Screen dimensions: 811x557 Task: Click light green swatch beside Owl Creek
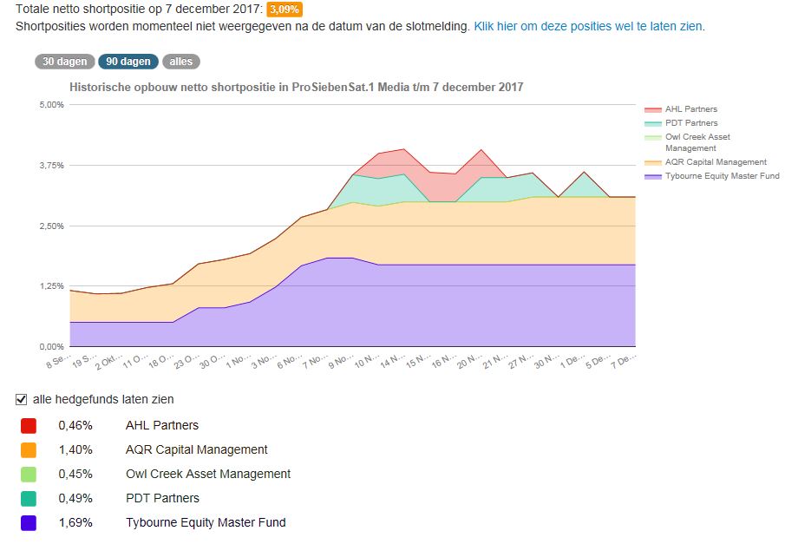(29, 475)
